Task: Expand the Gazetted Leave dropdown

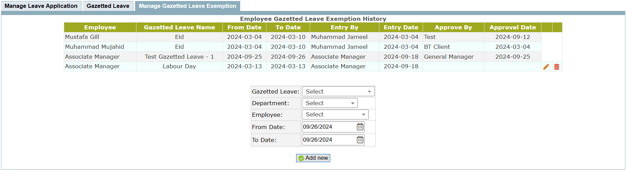Action: 338,91
